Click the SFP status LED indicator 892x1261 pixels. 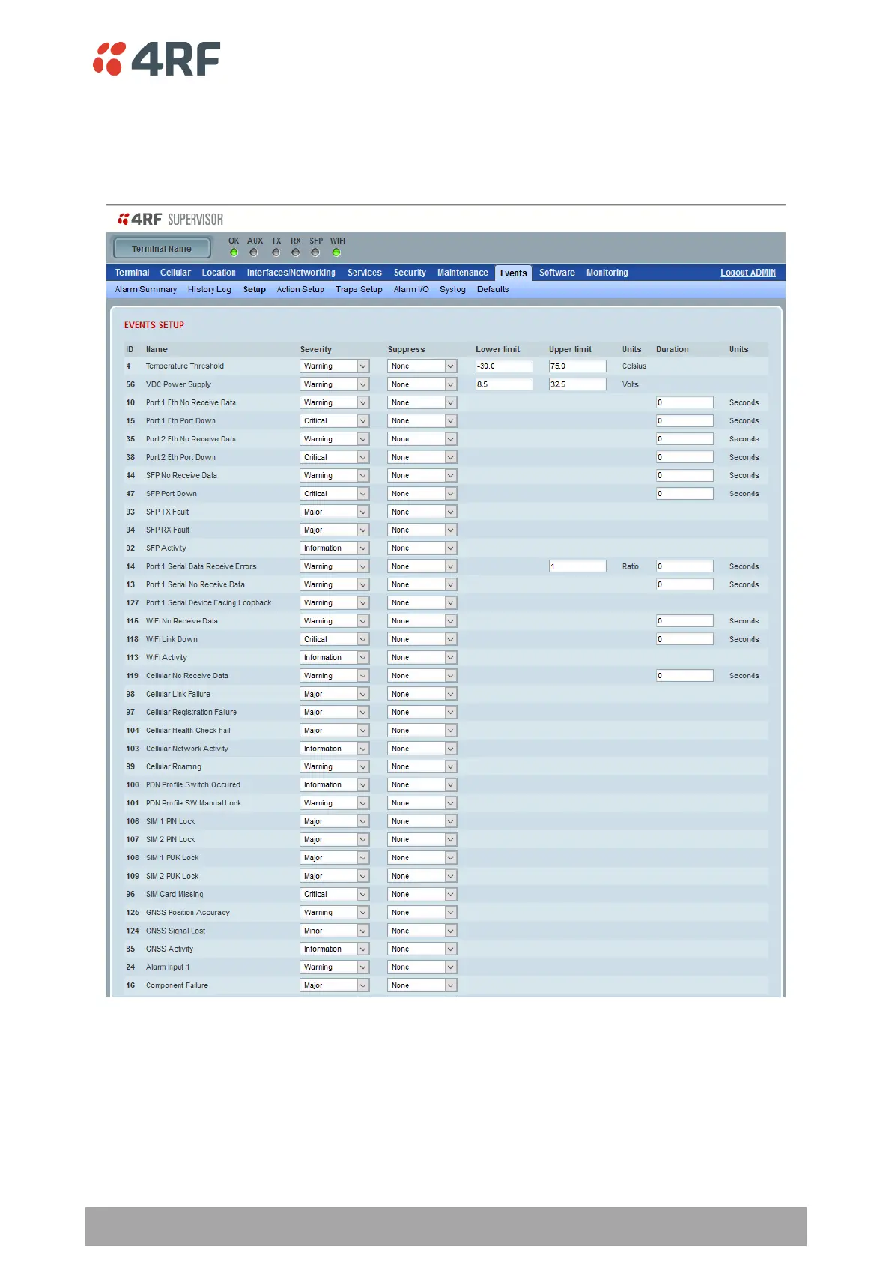point(315,252)
